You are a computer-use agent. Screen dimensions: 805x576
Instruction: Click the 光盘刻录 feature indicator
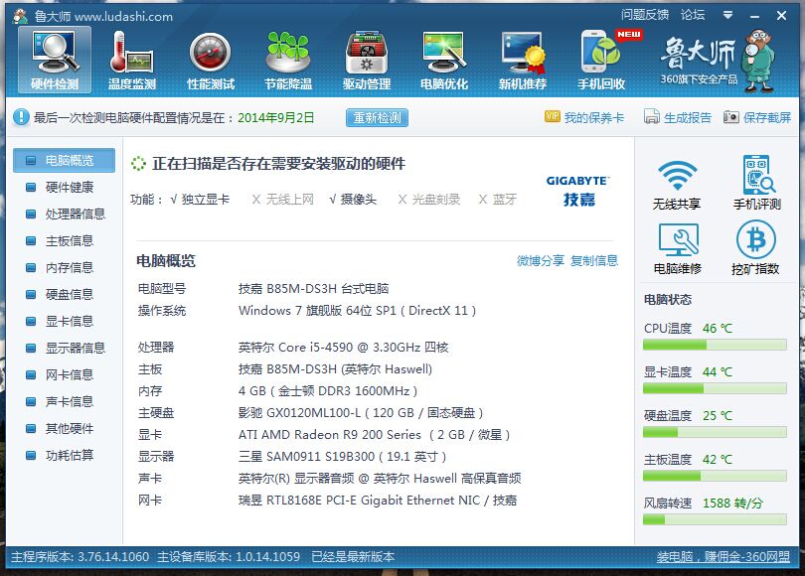429,199
